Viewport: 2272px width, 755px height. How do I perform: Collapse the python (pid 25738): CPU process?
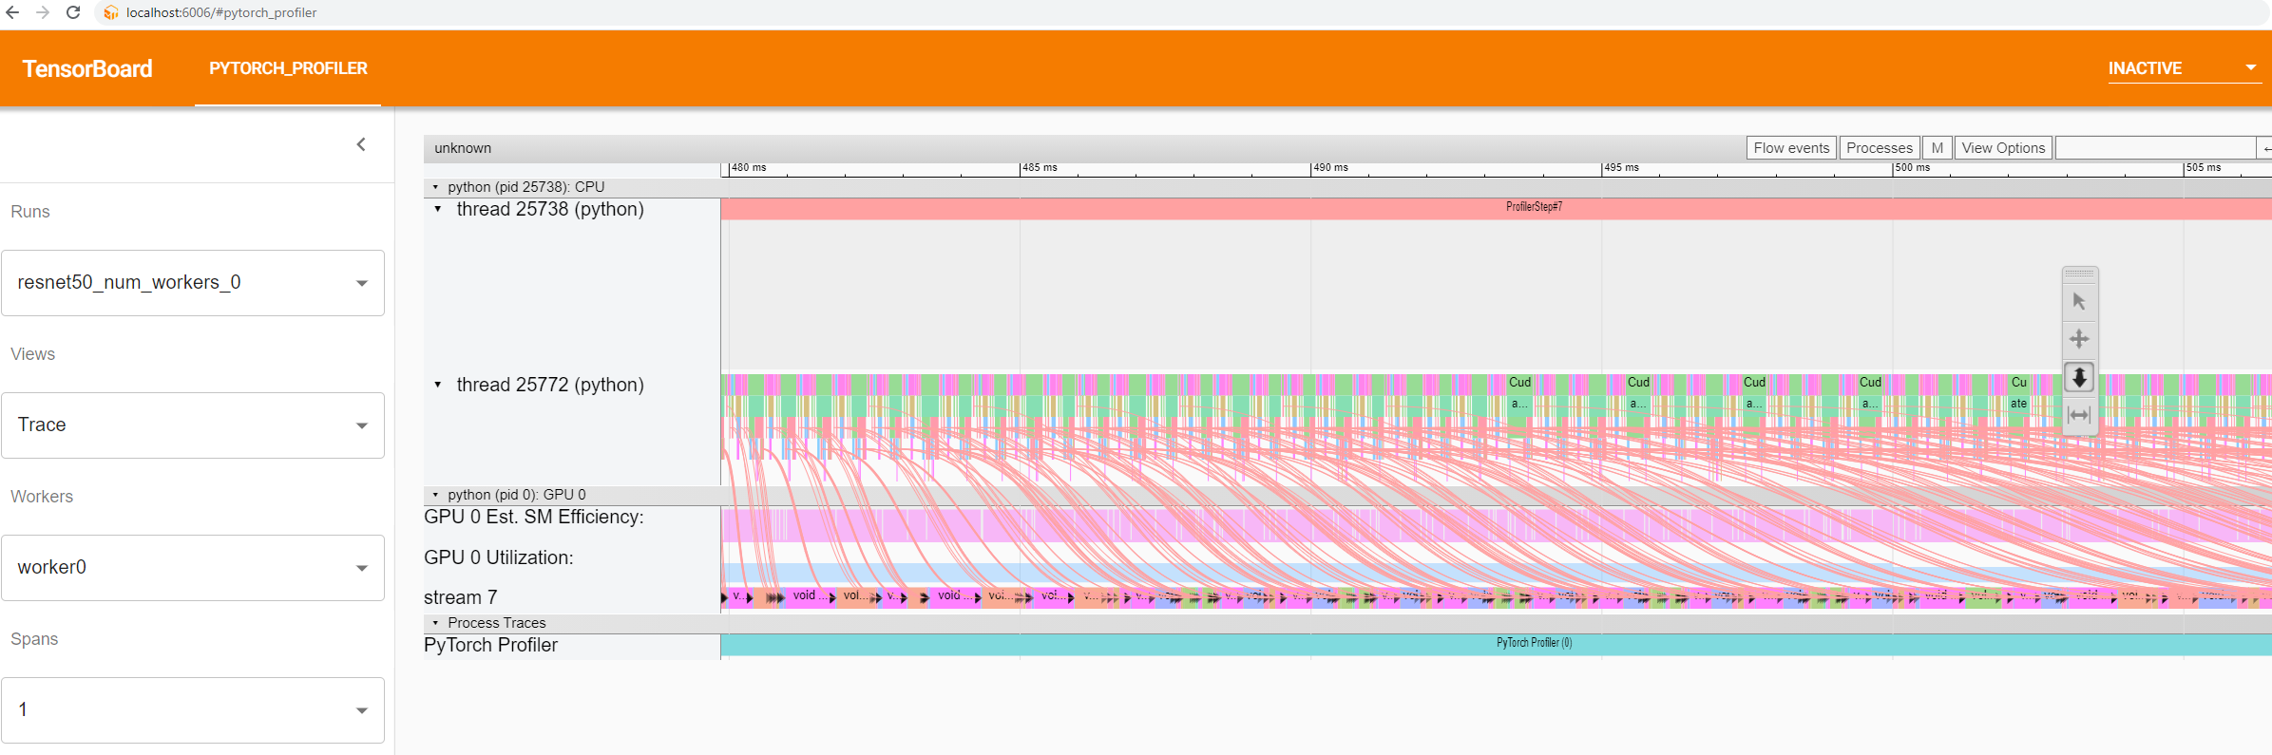click(x=436, y=187)
